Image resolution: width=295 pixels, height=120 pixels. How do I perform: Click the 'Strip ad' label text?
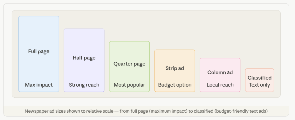[x=175, y=68]
